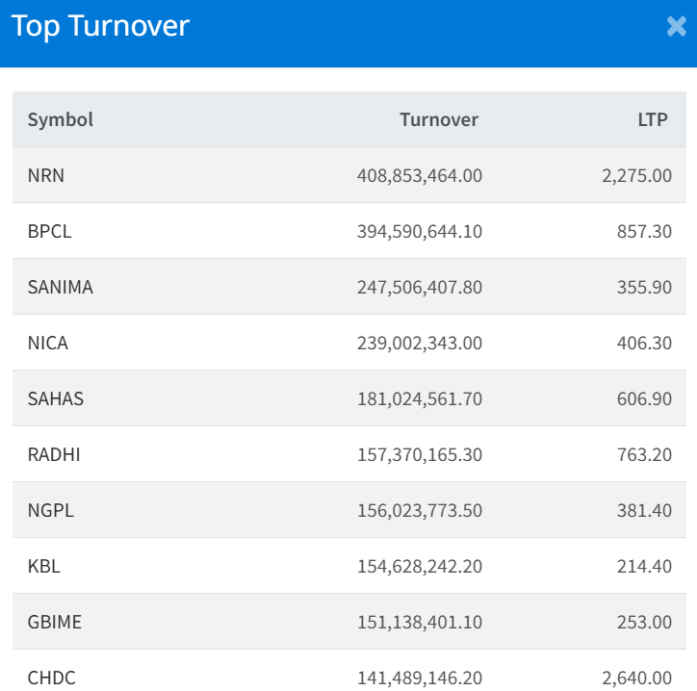Click the LTP column header
The image size is (697, 691).
point(653,119)
